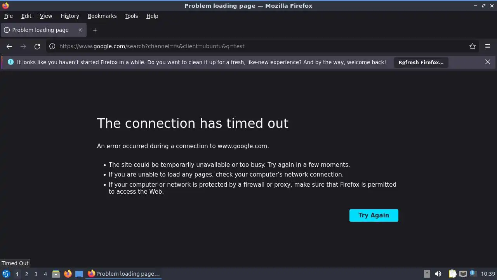Open the clipboard manager tray icon

pos(452,274)
